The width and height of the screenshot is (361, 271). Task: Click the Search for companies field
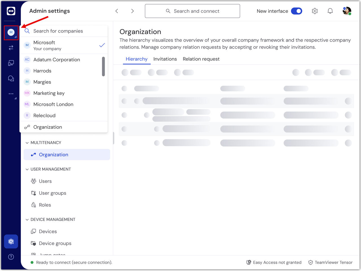pos(65,31)
